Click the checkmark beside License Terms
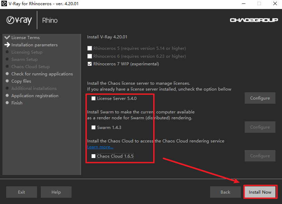Viewport: 282px width, 204px height. 7,37
